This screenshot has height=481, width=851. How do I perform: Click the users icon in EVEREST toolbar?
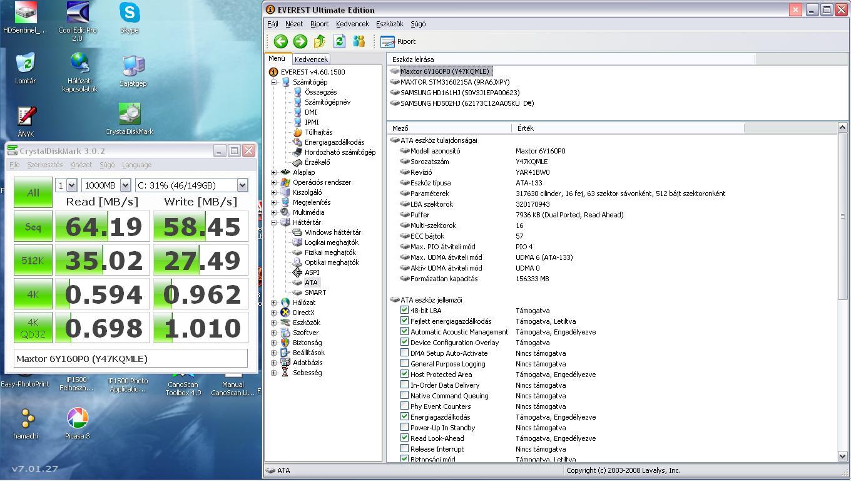[x=359, y=41]
